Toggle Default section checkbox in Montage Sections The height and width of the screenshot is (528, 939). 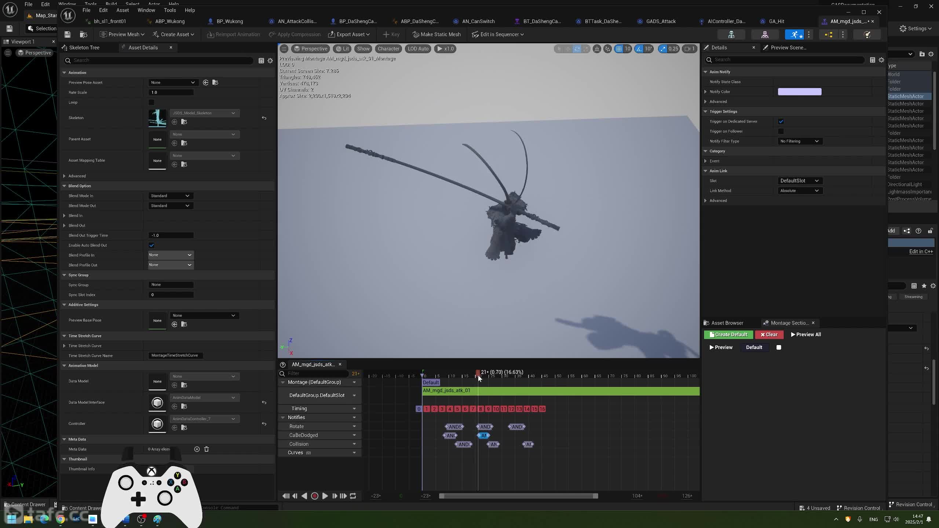tap(779, 348)
